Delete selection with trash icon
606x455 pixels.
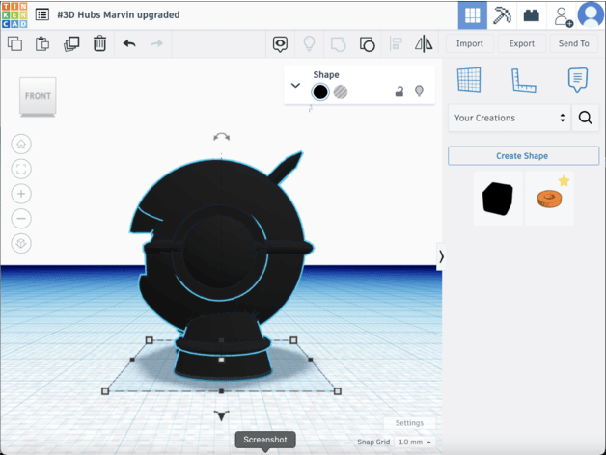(99, 43)
